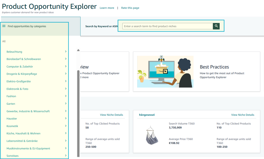The image size is (264, 159).
Task: Expand the Garten category arrow
Action: [66, 104]
